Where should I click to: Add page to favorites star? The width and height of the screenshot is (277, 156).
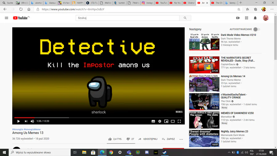click(x=239, y=9)
